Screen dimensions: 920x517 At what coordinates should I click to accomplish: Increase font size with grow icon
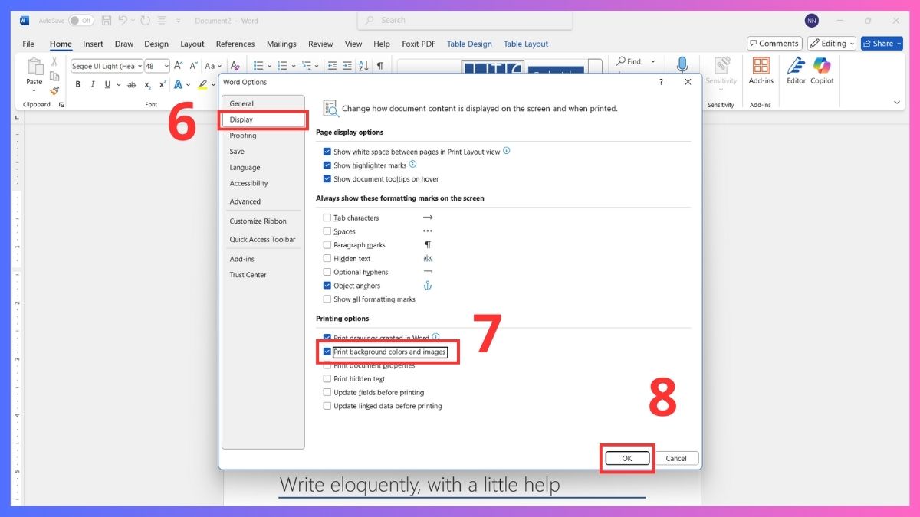(178, 66)
